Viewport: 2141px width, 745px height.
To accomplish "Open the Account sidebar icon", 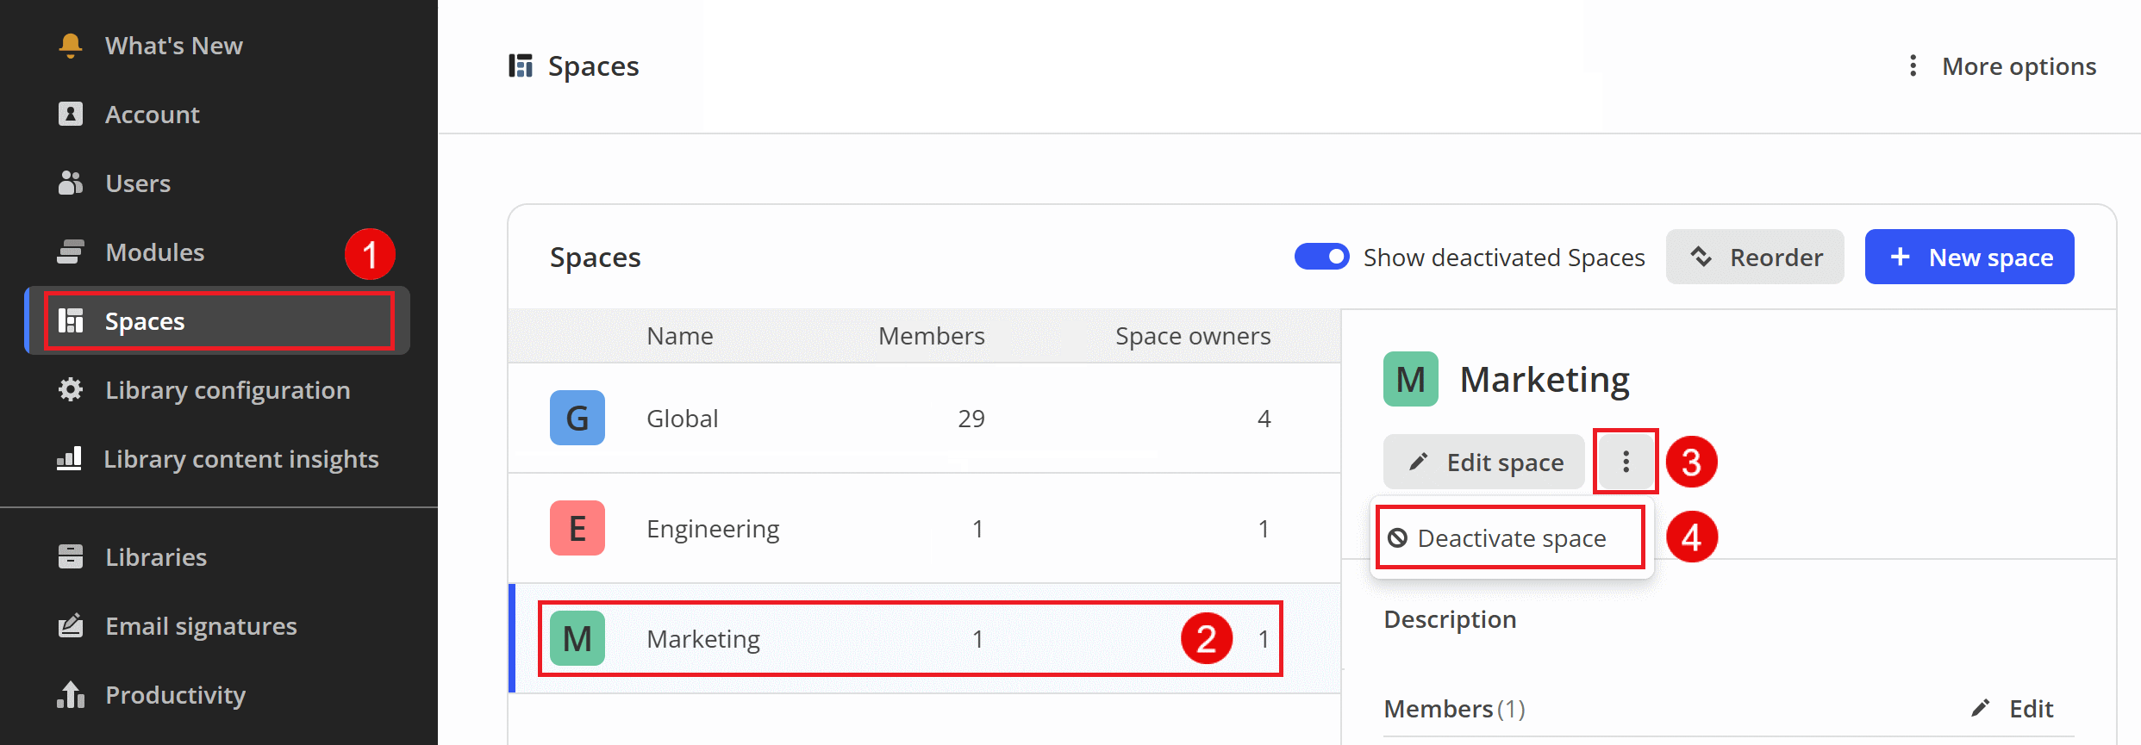I will 71,114.
